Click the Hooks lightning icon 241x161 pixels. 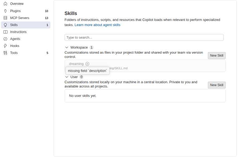pos(5,46)
